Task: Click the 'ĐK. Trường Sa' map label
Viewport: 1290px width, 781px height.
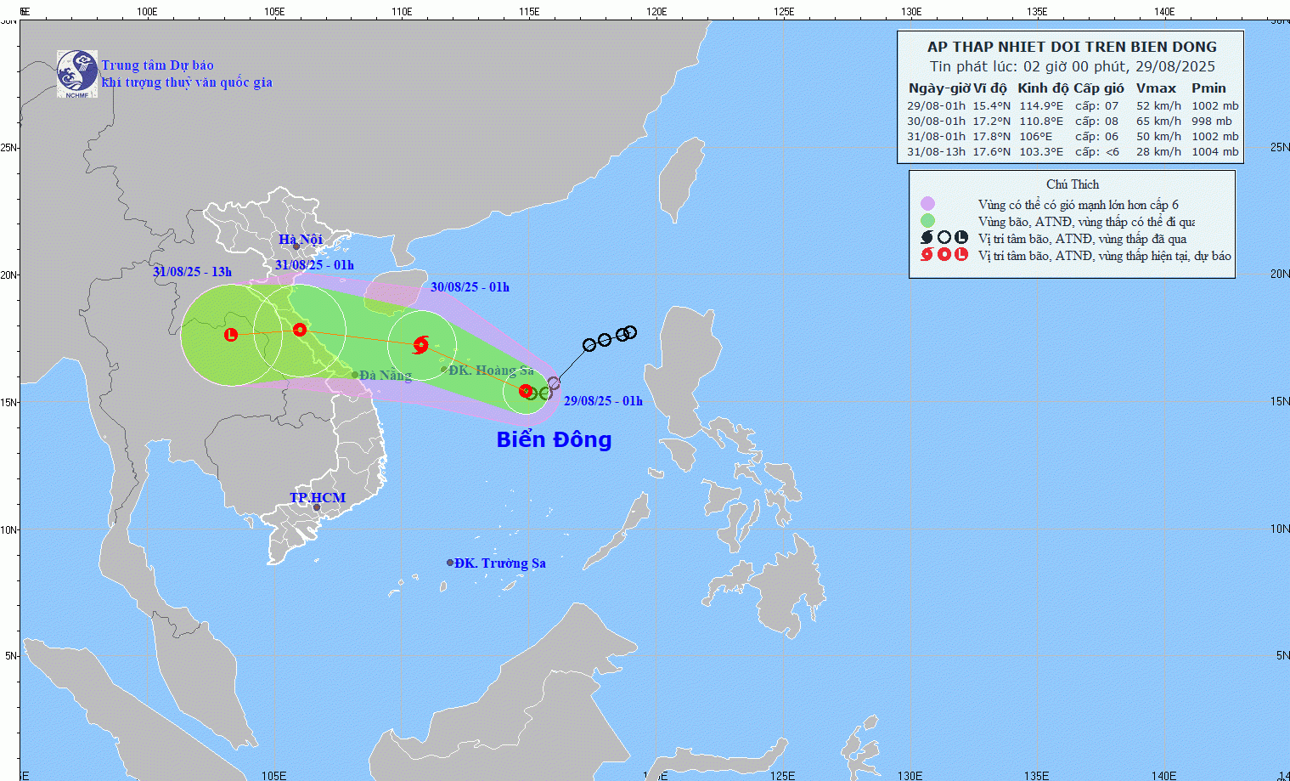Action: (500, 563)
